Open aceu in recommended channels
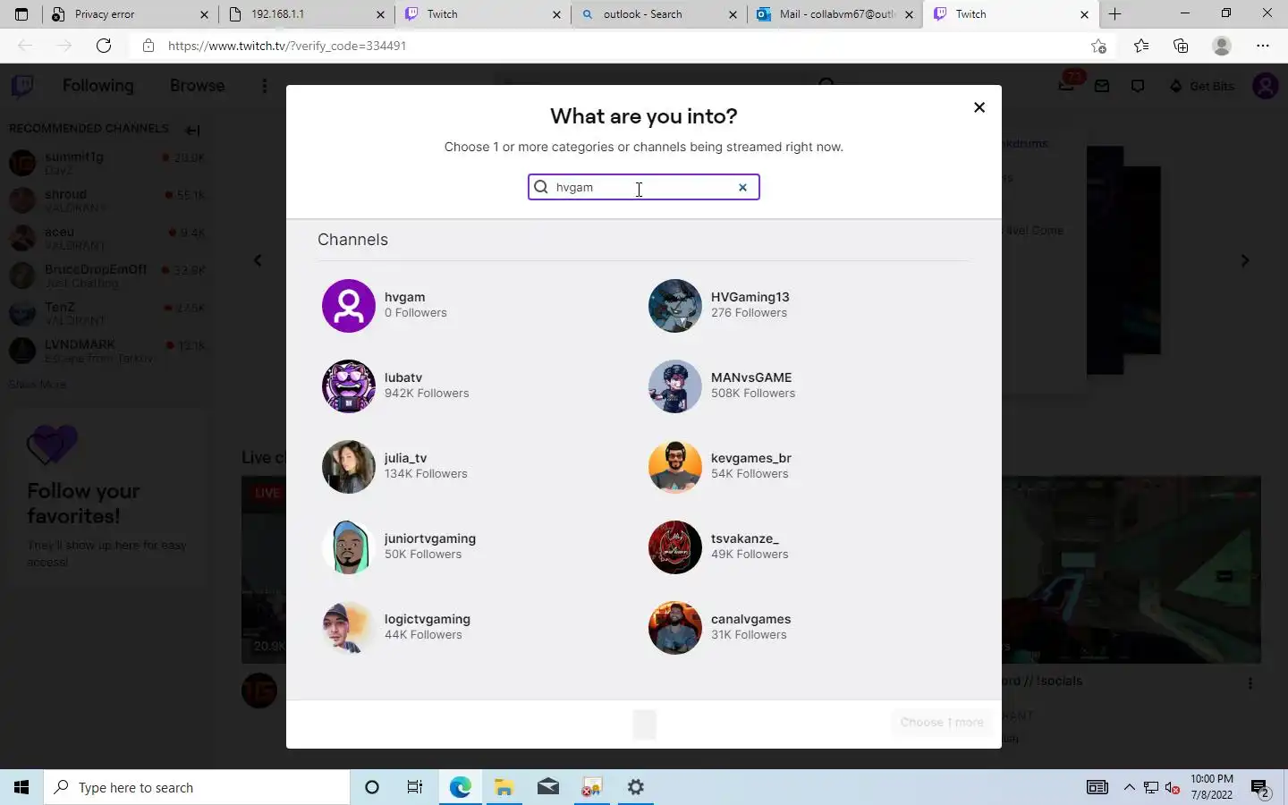This screenshot has width=1288, height=805. 107,238
